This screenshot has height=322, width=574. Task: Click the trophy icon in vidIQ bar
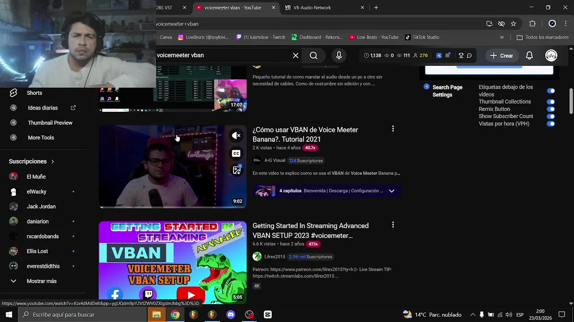click(x=461, y=55)
